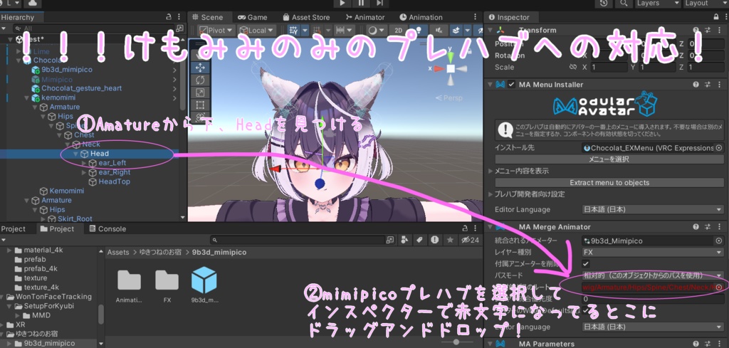Click the メニューを選択 button

tap(609, 159)
